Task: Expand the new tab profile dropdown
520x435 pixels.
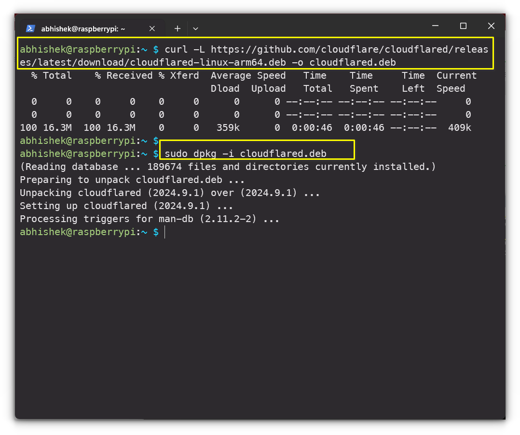Action: pos(195,29)
